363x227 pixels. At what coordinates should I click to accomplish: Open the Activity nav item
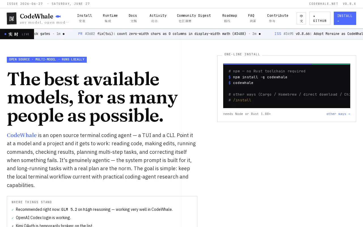click(x=158, y=18)
